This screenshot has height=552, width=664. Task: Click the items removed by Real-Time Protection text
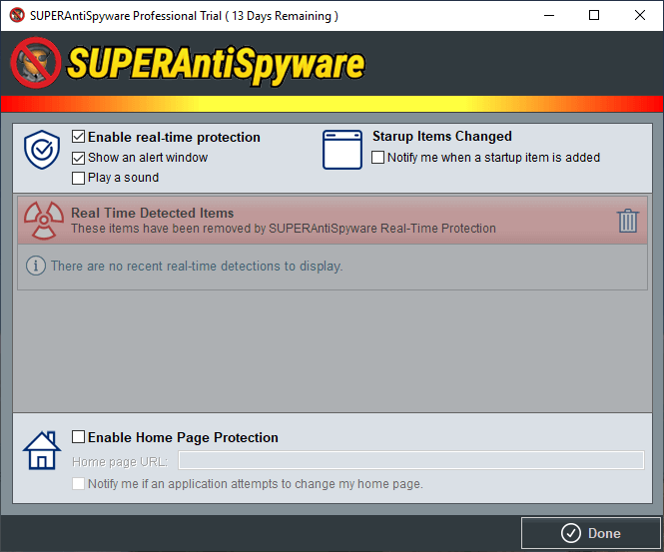click(x=284, y=229)
